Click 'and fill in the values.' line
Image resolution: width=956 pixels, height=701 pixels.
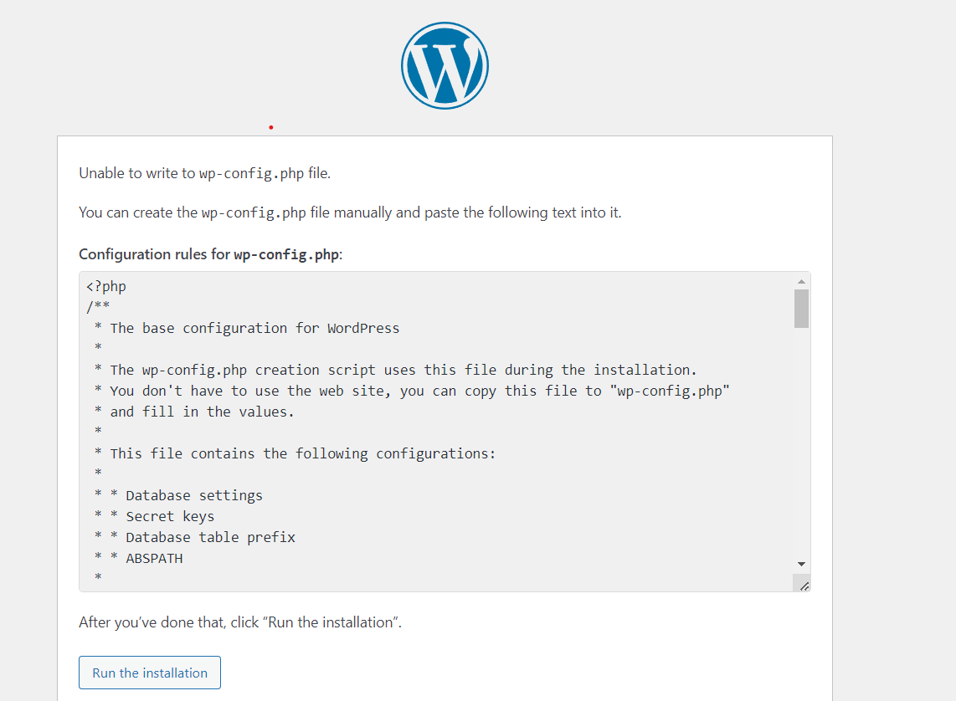click(194, 412)
